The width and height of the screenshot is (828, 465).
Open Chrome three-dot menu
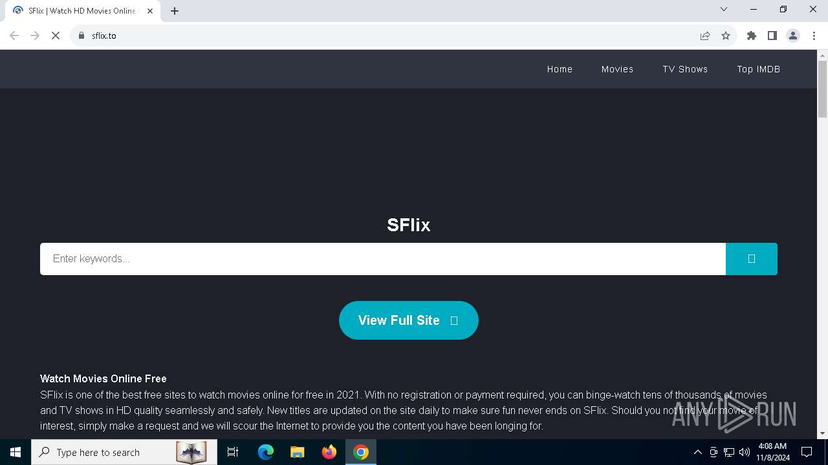pos(814,36)
